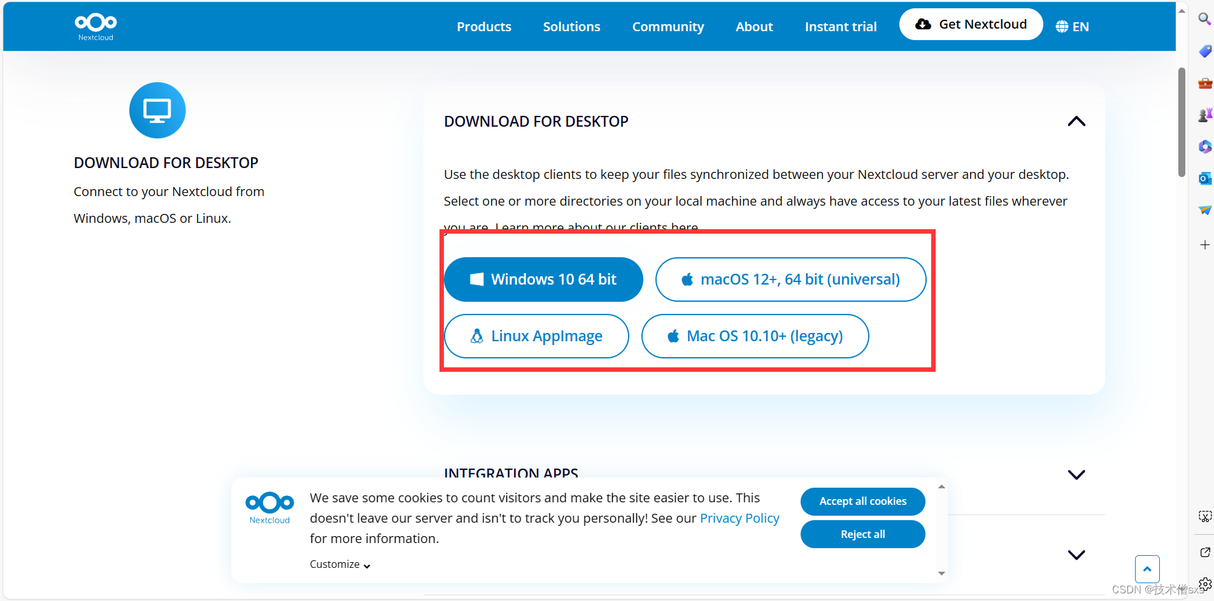This screenshot has height=601, width=1214.
Task: Open the Edge sidebar Tools briefcase icon
Action: point(1204,83)
